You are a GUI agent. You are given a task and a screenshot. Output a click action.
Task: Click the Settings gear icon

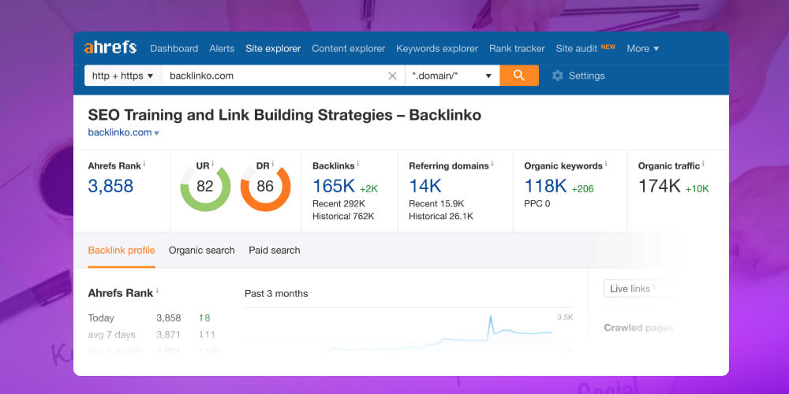(x=558, y=76)
